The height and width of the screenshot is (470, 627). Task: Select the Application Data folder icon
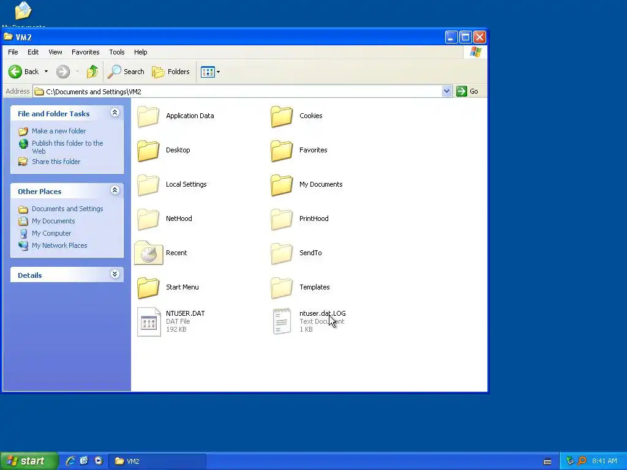(x=148, y=116)
